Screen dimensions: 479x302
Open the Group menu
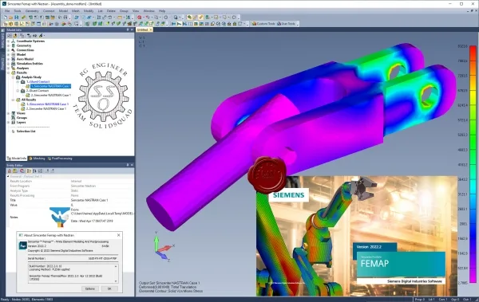pyautogui.click(x=124, y=11)
